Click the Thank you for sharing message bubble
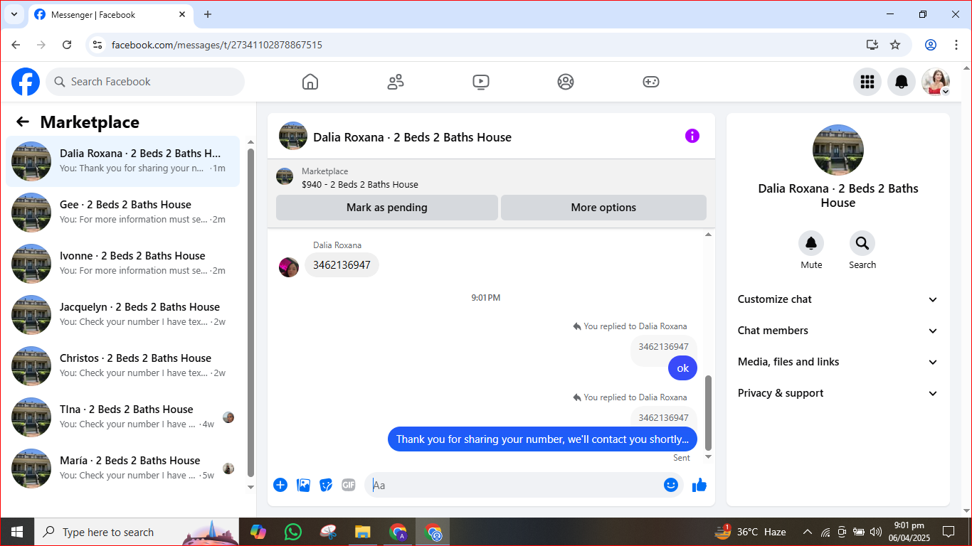Image resolution: width=972 pixels, height=546 pixels. point(542,439)
